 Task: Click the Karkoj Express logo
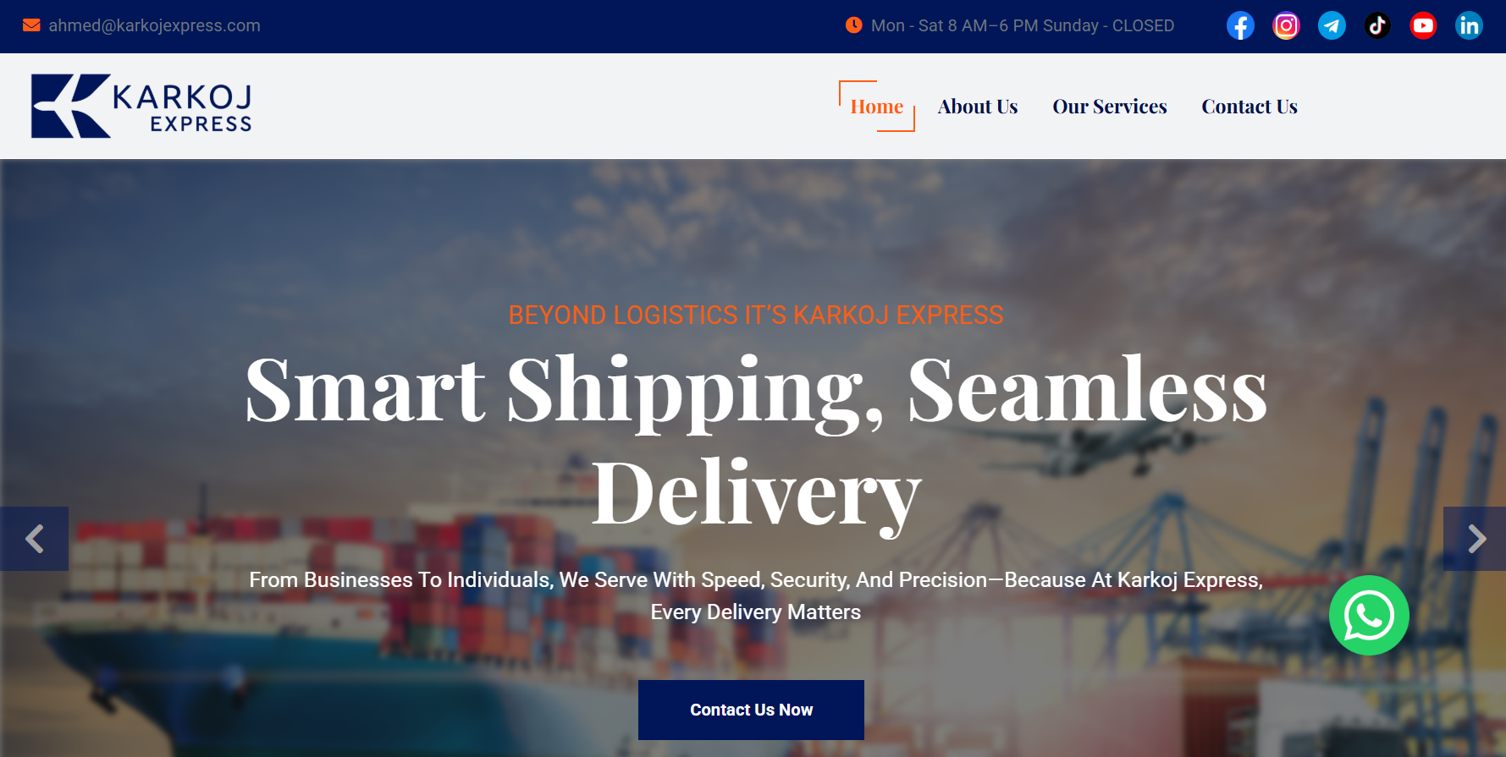[x=141, y=106]
